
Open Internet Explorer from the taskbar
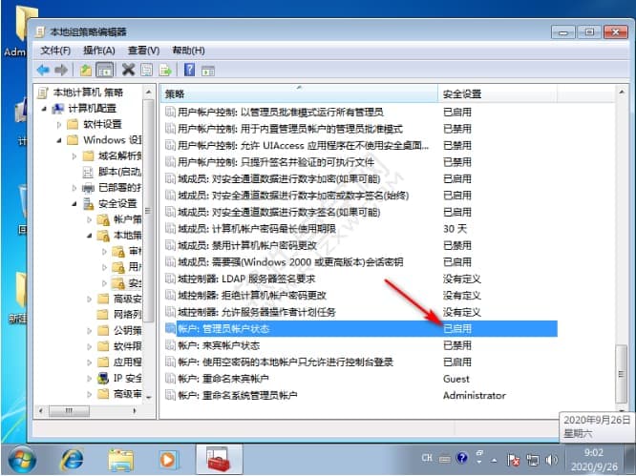(x=72, y=459)
